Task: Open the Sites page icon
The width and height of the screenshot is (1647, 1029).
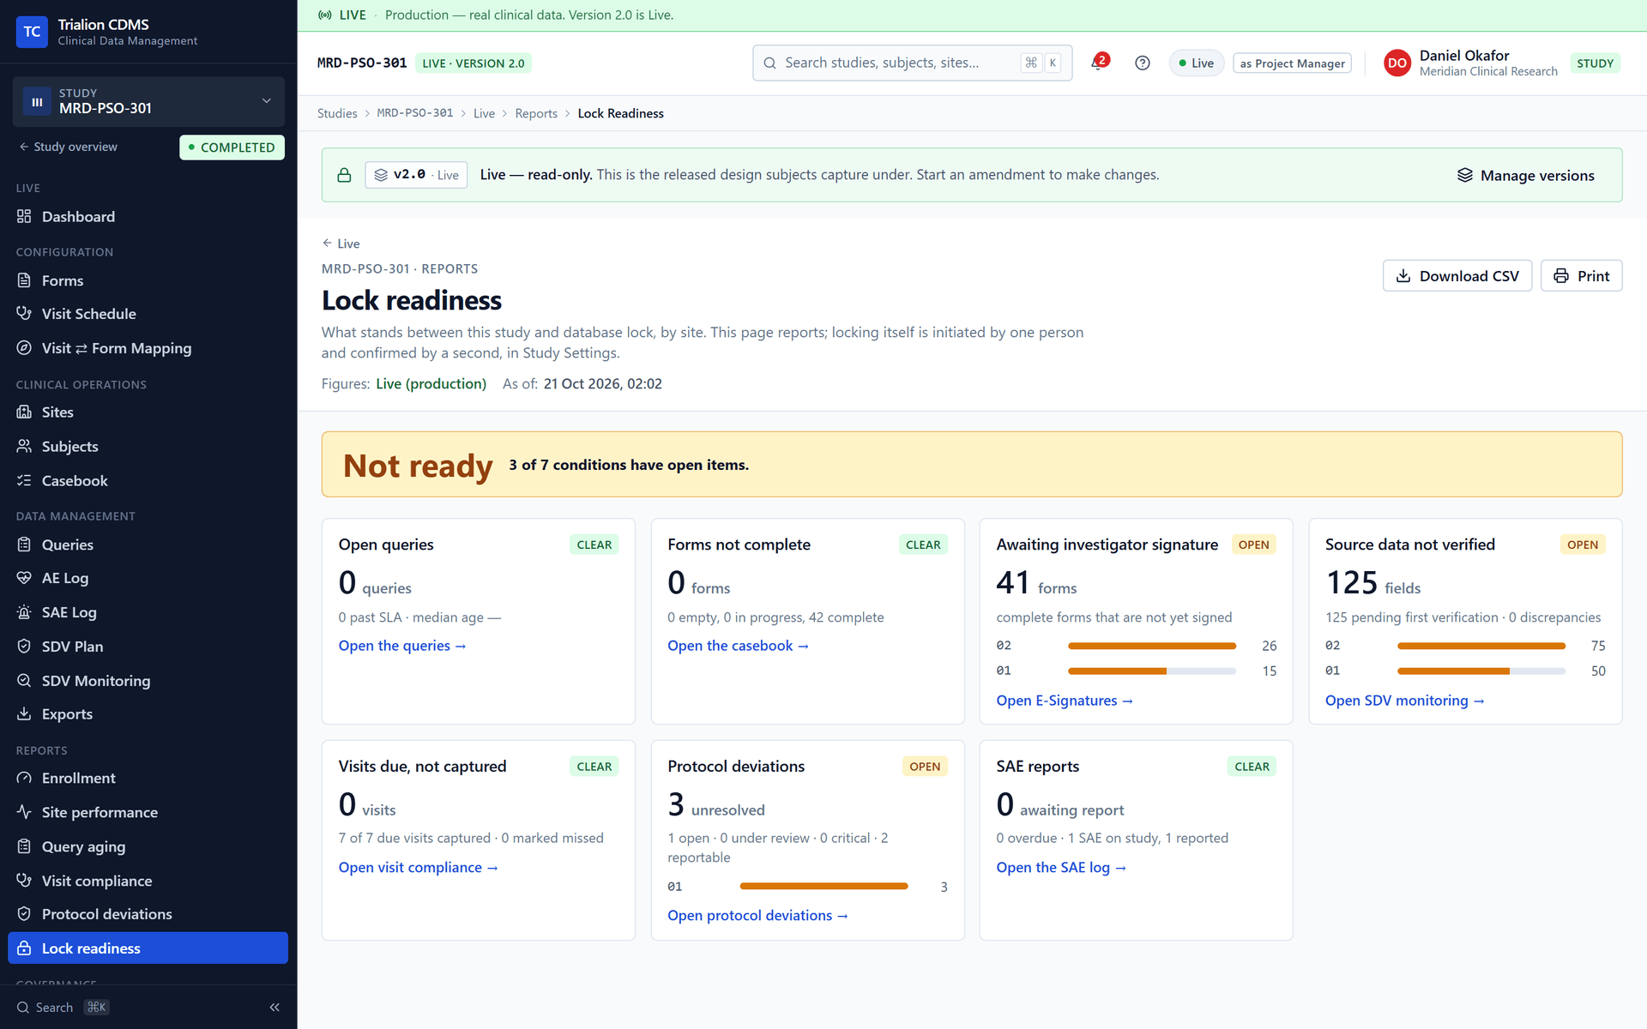Action: [24, 412]
